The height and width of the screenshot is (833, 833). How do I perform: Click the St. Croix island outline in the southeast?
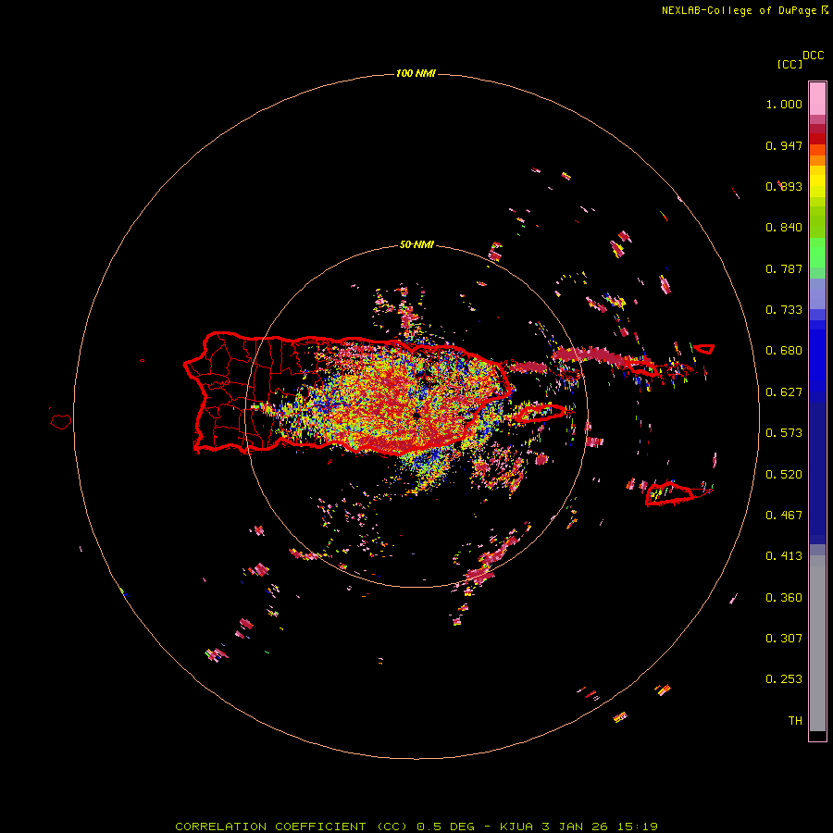669,493
